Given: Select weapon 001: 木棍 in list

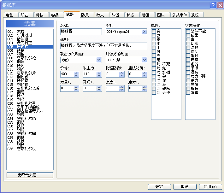Looking at the screenshot, I should 30,32.
